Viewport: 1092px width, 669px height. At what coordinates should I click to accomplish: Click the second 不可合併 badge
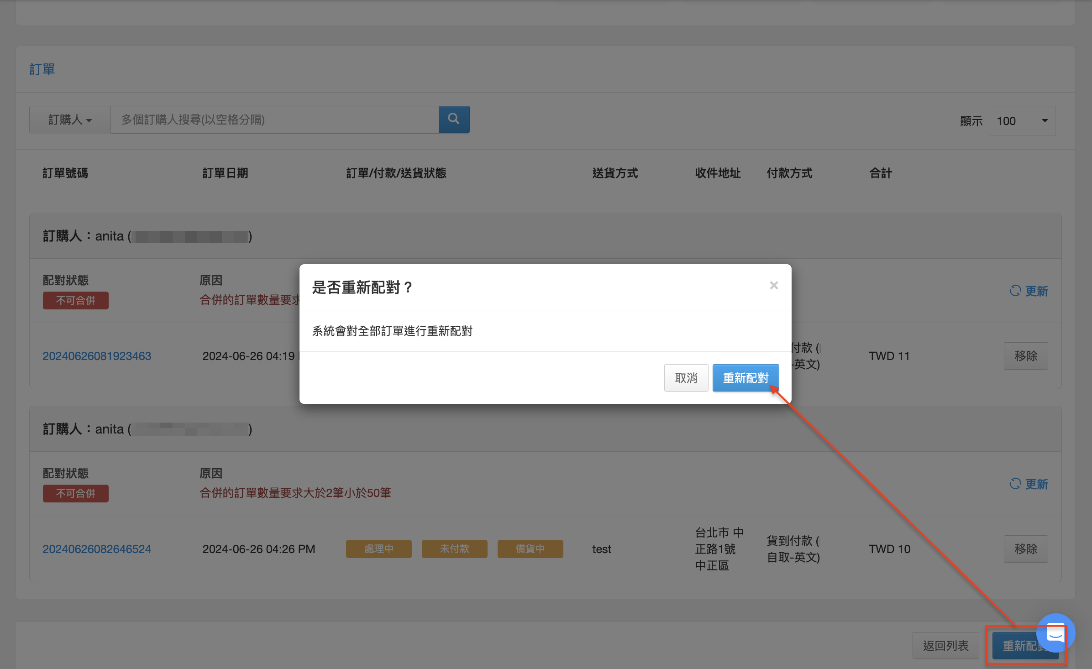point(76,493)
